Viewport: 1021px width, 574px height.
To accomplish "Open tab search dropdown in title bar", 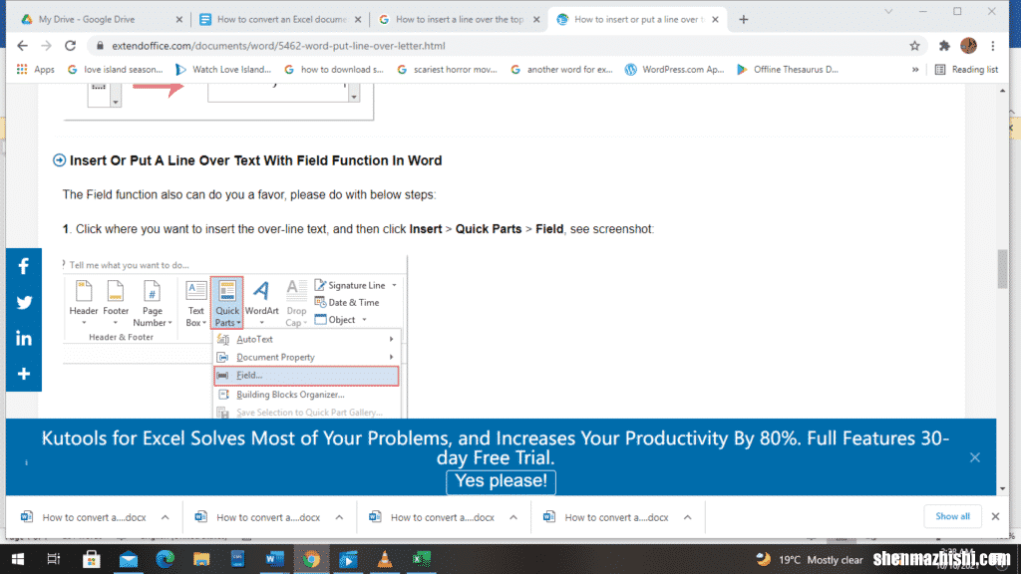I will pos(888,12).
